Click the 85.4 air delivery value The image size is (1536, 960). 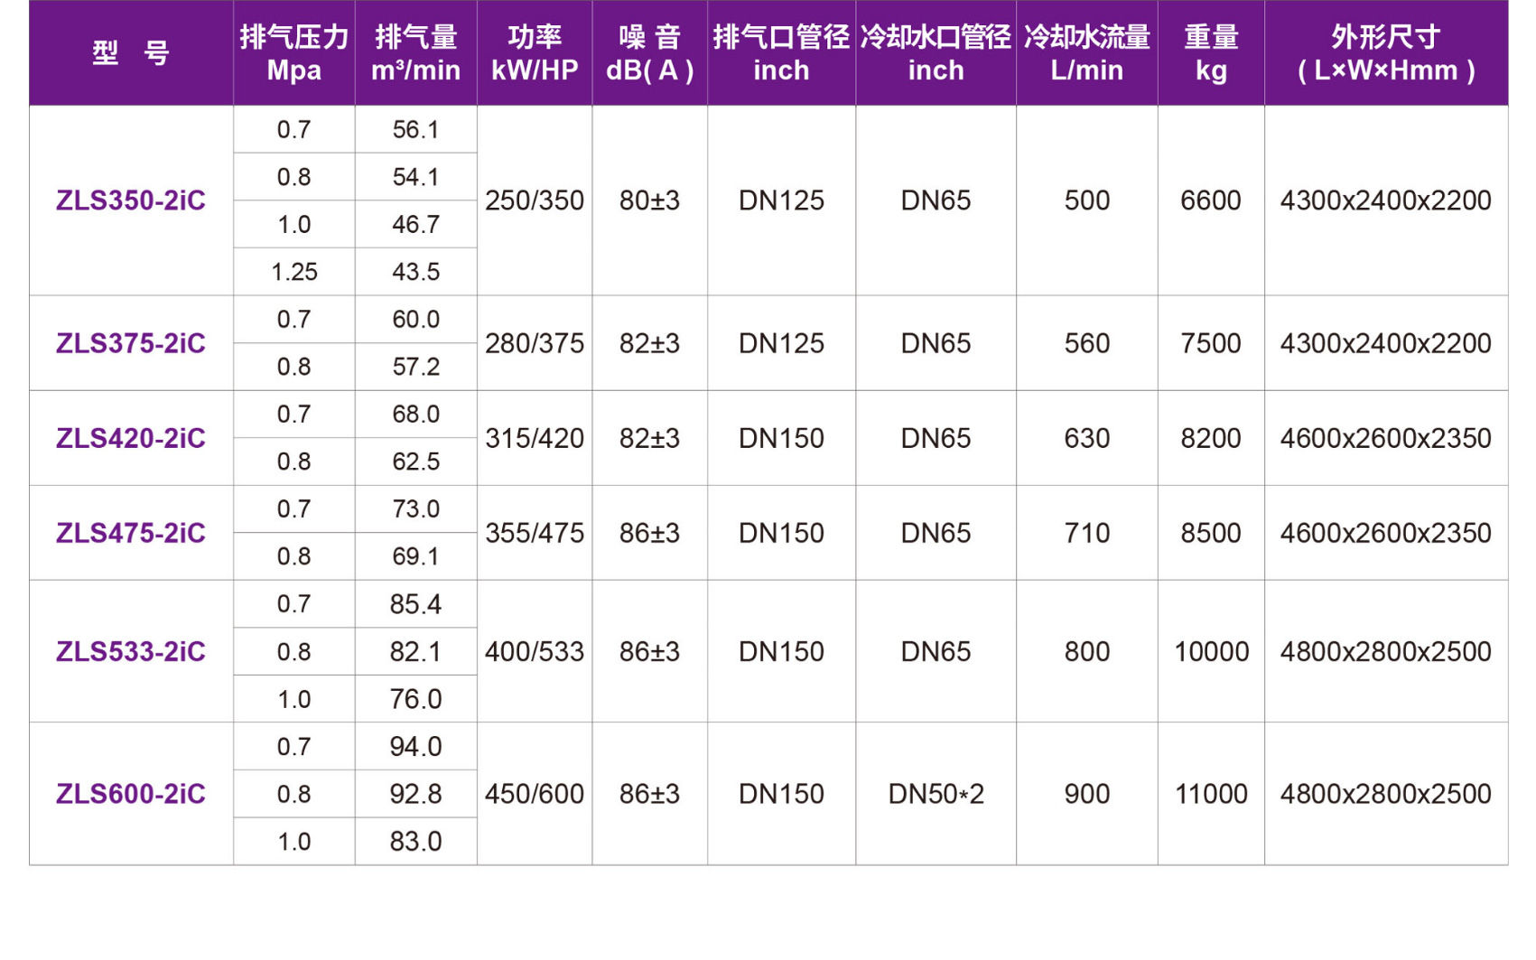click(416, 604)
